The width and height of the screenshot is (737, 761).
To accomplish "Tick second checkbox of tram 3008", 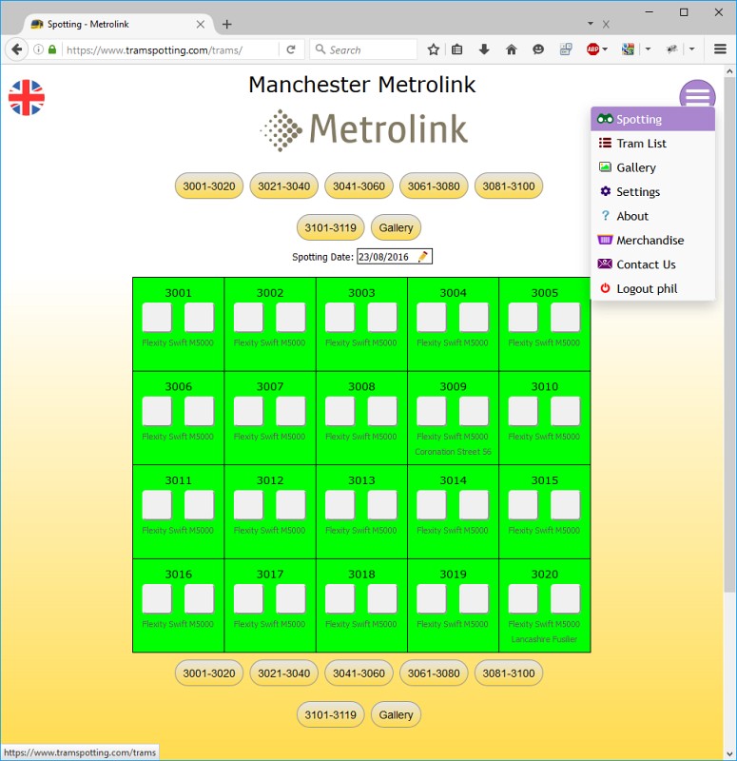I will [x=382, y=411].
